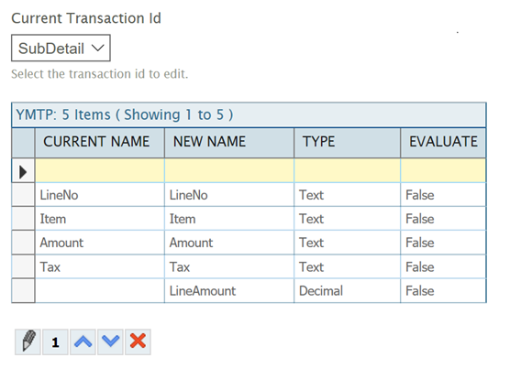Image resolution: width=510 pixels, height=368 pixels.
Task: Click the LineAmount new name cell
Action: [x=229, y=291]
